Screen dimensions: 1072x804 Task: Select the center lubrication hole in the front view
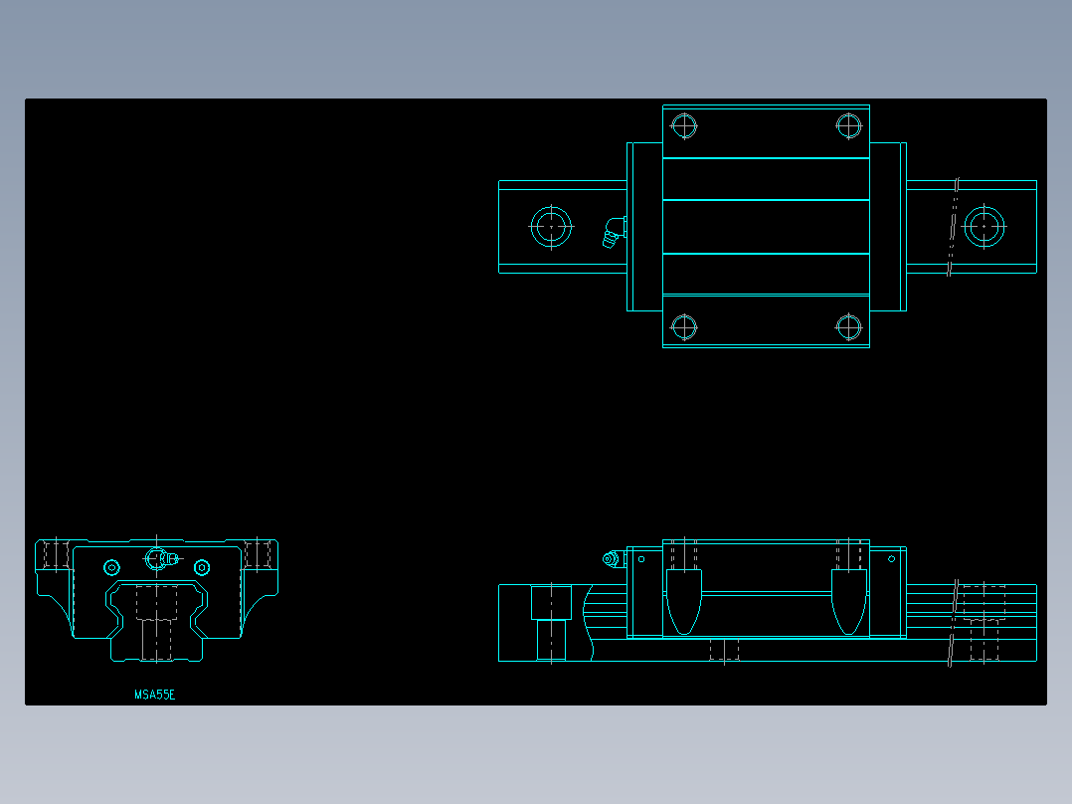(154, 557)
